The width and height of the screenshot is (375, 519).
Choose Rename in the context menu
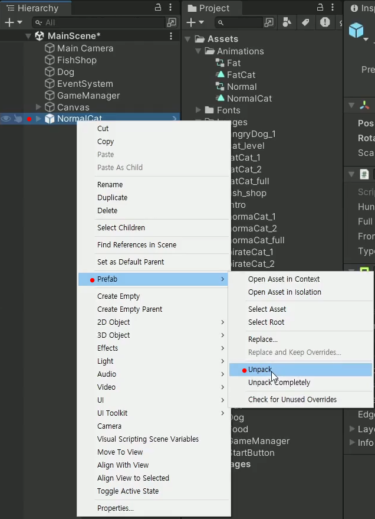[154, 185]
